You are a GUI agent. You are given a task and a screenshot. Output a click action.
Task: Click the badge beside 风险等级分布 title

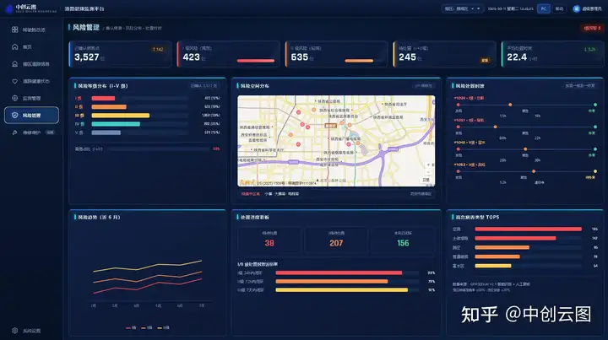point(204,85)
